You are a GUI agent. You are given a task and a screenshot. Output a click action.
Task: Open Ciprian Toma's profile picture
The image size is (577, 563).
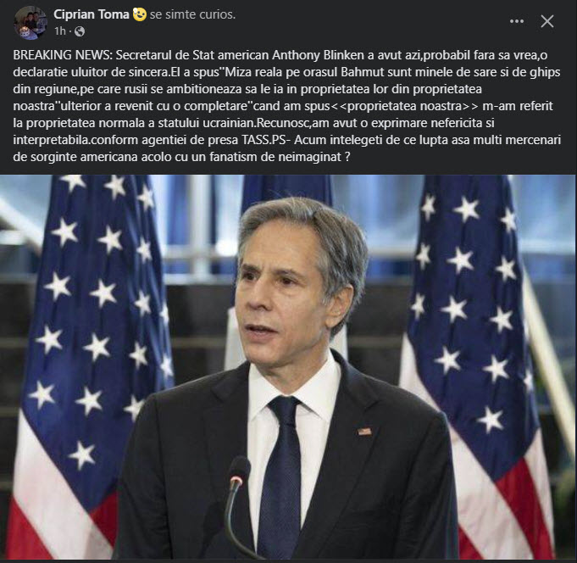pyautogui.click(x=31, y=22)
